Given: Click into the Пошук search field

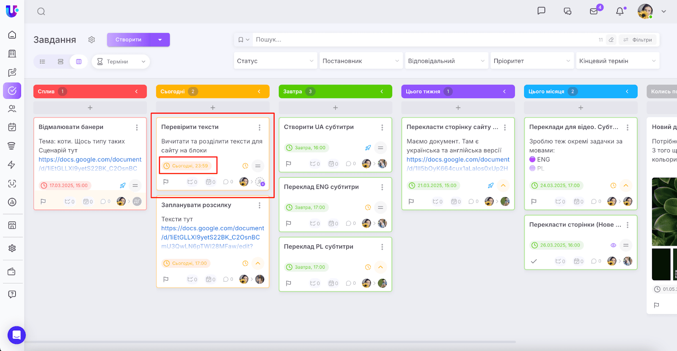Looking at the screenshot, I should point(423,40).
